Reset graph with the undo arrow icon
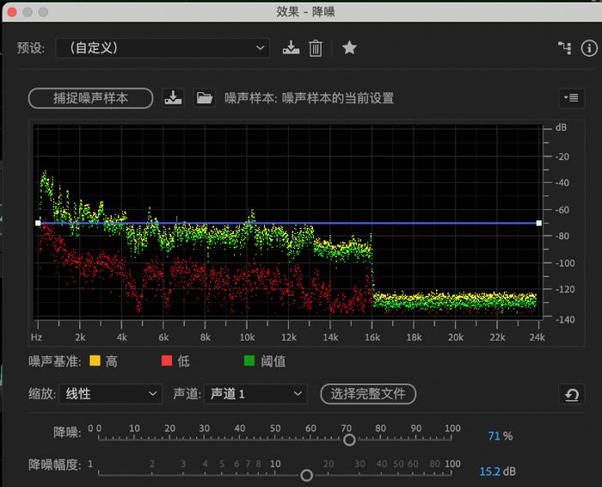This screenshot has width=602, height=487. pyautogui.click(x=571, y=394)
